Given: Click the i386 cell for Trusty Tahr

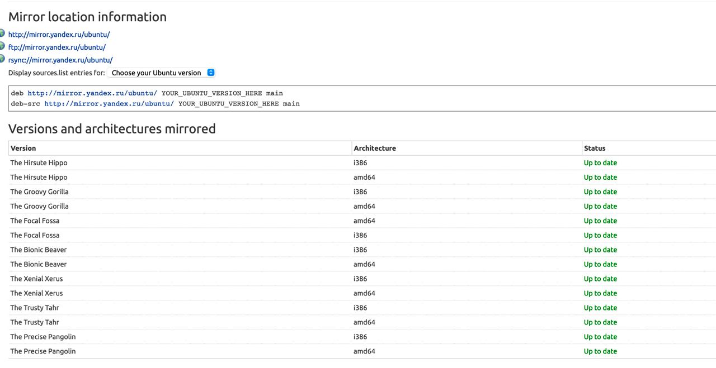Looking at the screenshot, I should 360,308.
